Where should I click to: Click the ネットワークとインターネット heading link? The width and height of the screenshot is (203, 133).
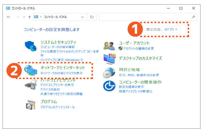click(63, 68)
